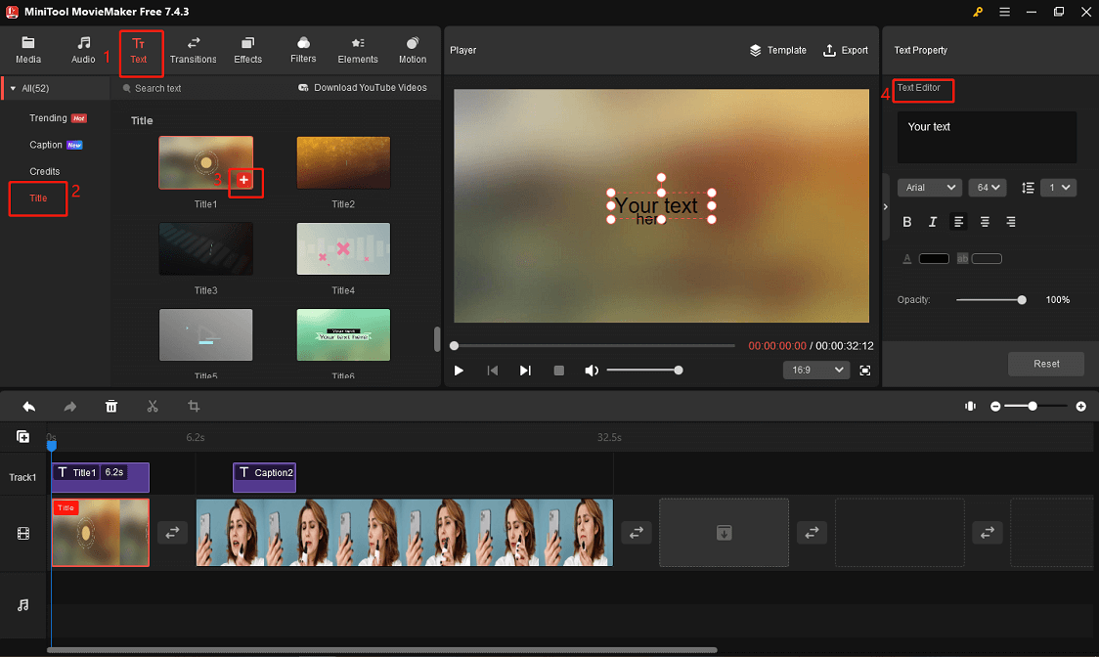
Task: Add Title1 with the plus button
Action: pyautogui.click(x=243, y=180)
